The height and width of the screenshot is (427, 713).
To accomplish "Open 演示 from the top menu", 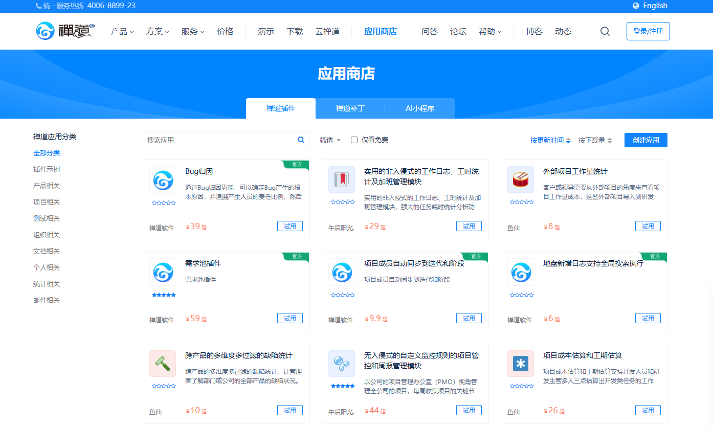I will click(266, 31).
